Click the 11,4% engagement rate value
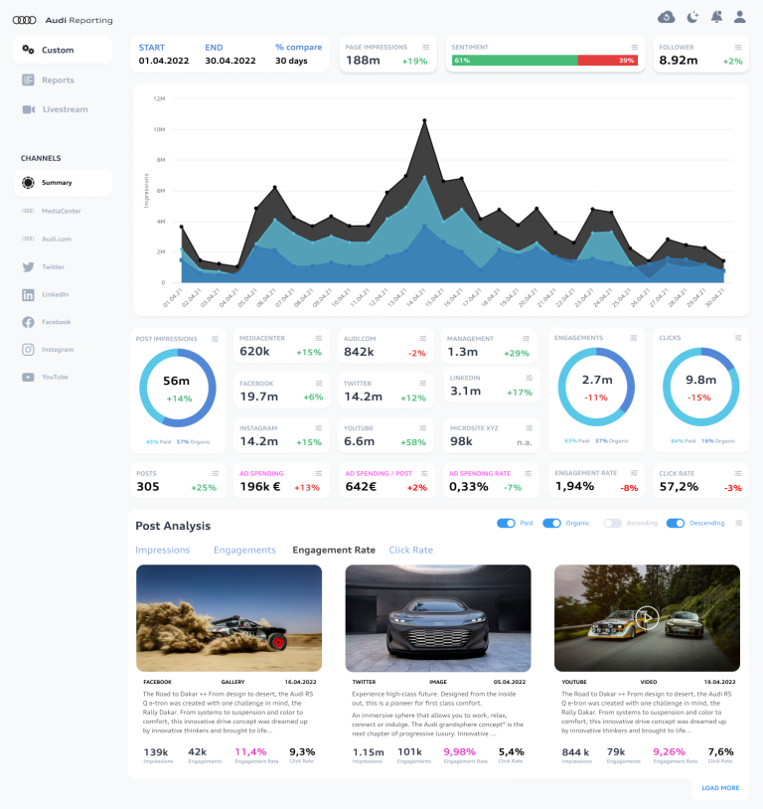Screen dimensions: 763x809 pos(250,751)
